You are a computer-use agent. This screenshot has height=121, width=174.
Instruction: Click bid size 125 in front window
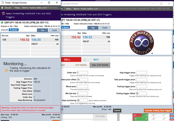click(x=4, y=40)
